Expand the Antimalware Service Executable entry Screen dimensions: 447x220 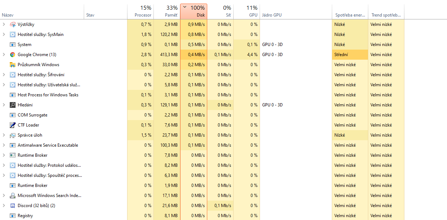click(x=4, y=145)
